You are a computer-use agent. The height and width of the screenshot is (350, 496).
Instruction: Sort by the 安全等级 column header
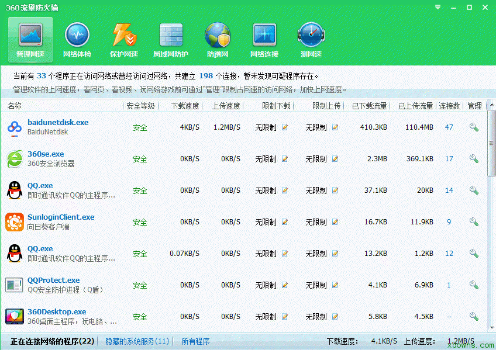140,106
